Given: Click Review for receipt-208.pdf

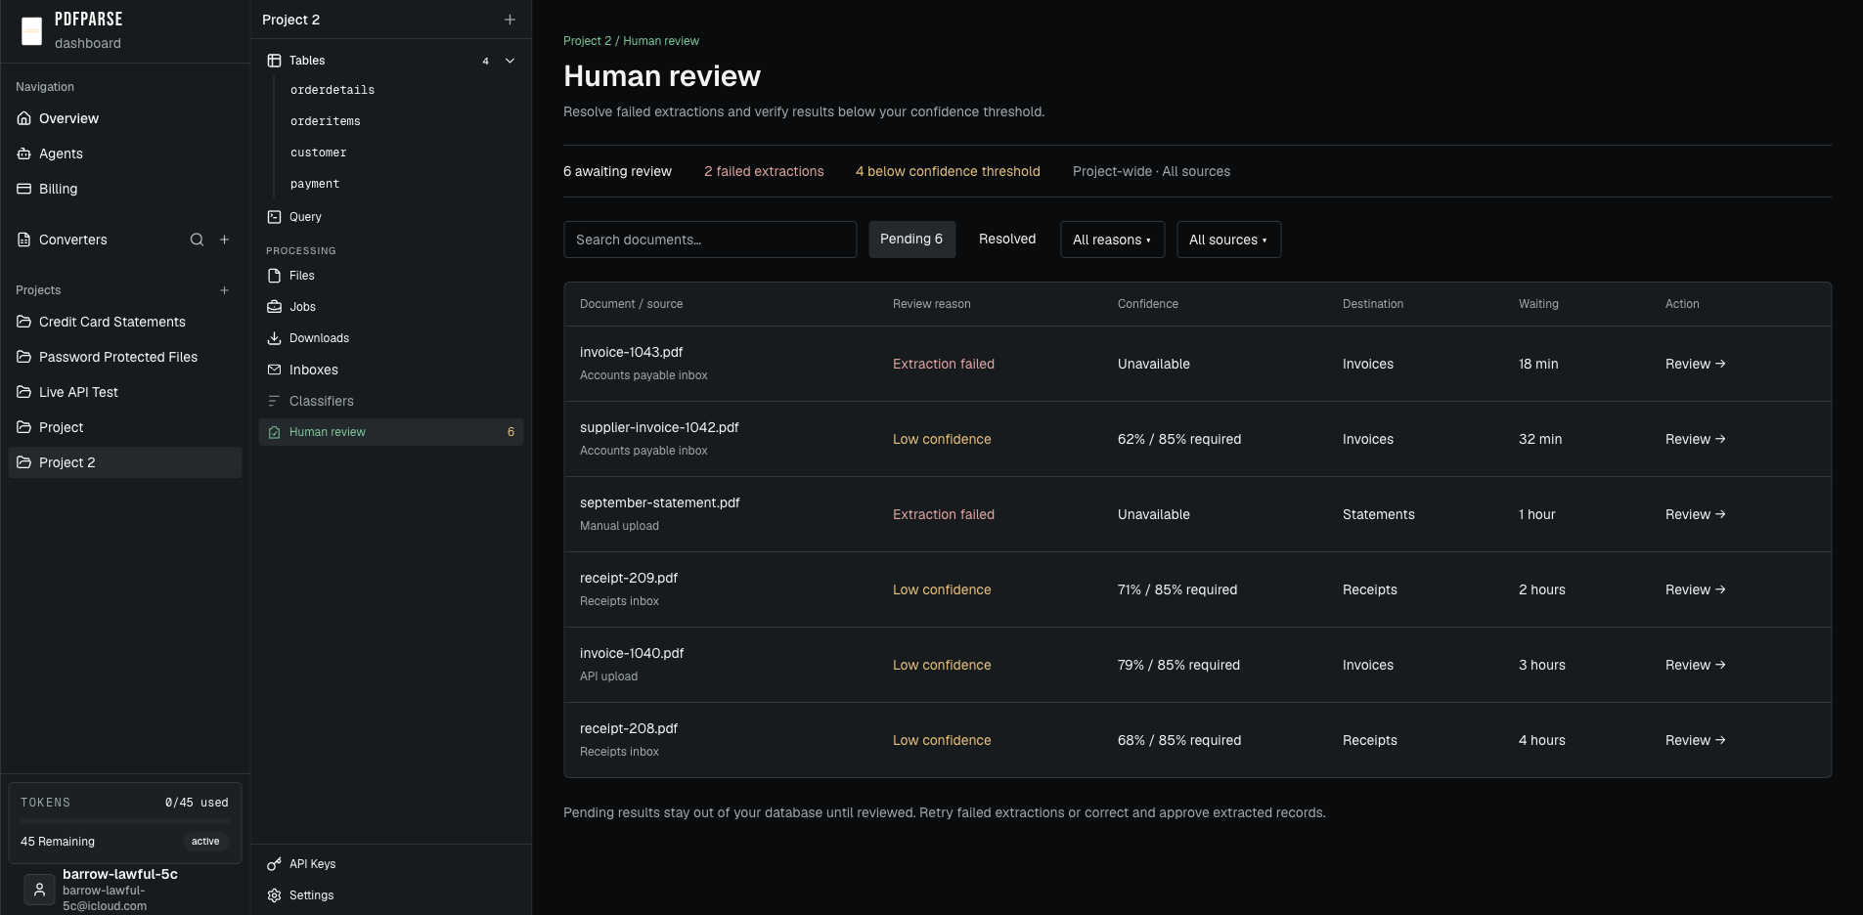Looking at the screenshot, I should [x=1695, y=740].
